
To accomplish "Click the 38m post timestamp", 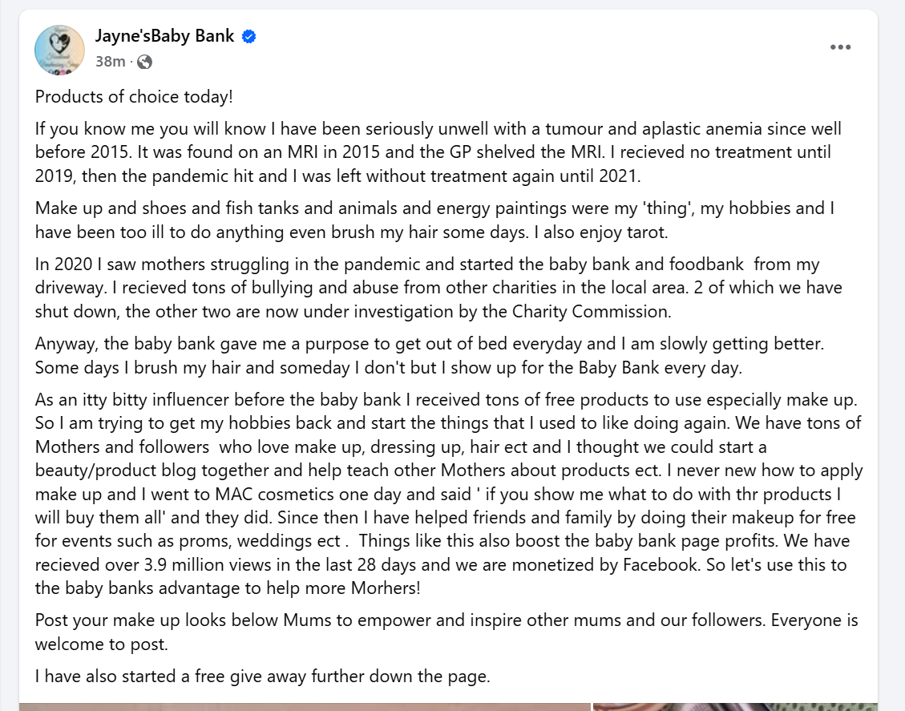I will 111,61.
